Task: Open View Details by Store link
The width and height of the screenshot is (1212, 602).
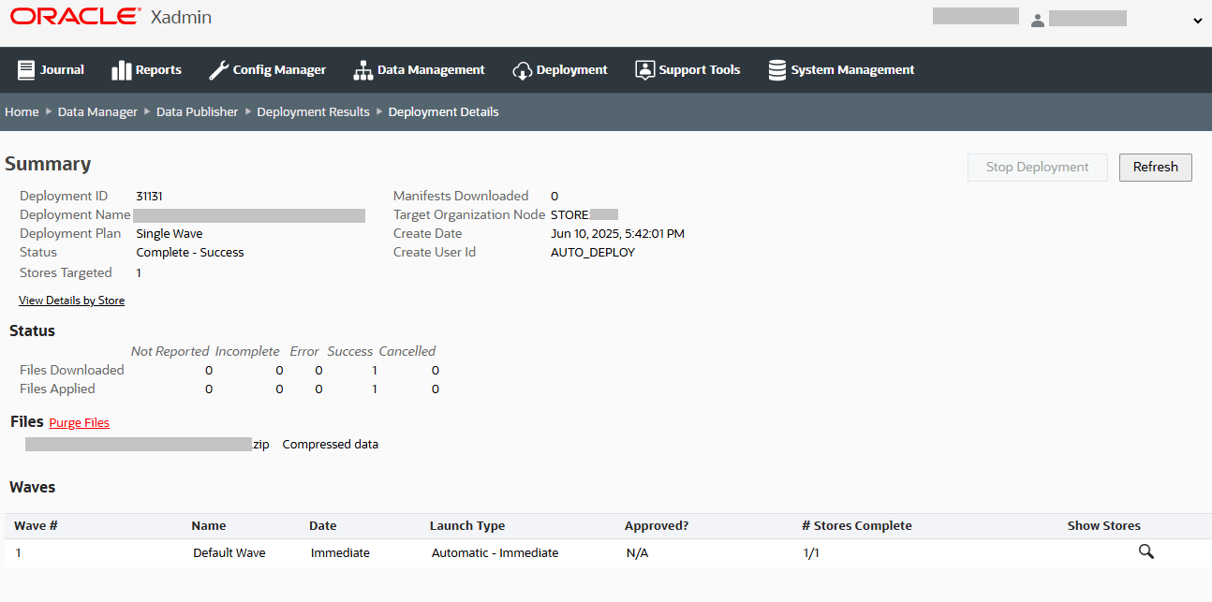Action: pyautogui.click(x=71, y=300)
